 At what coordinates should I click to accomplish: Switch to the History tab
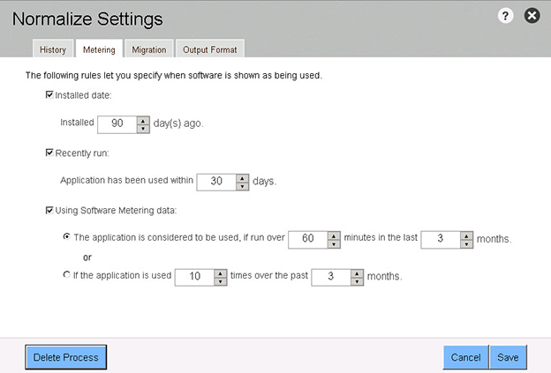[x=52, y=49]
